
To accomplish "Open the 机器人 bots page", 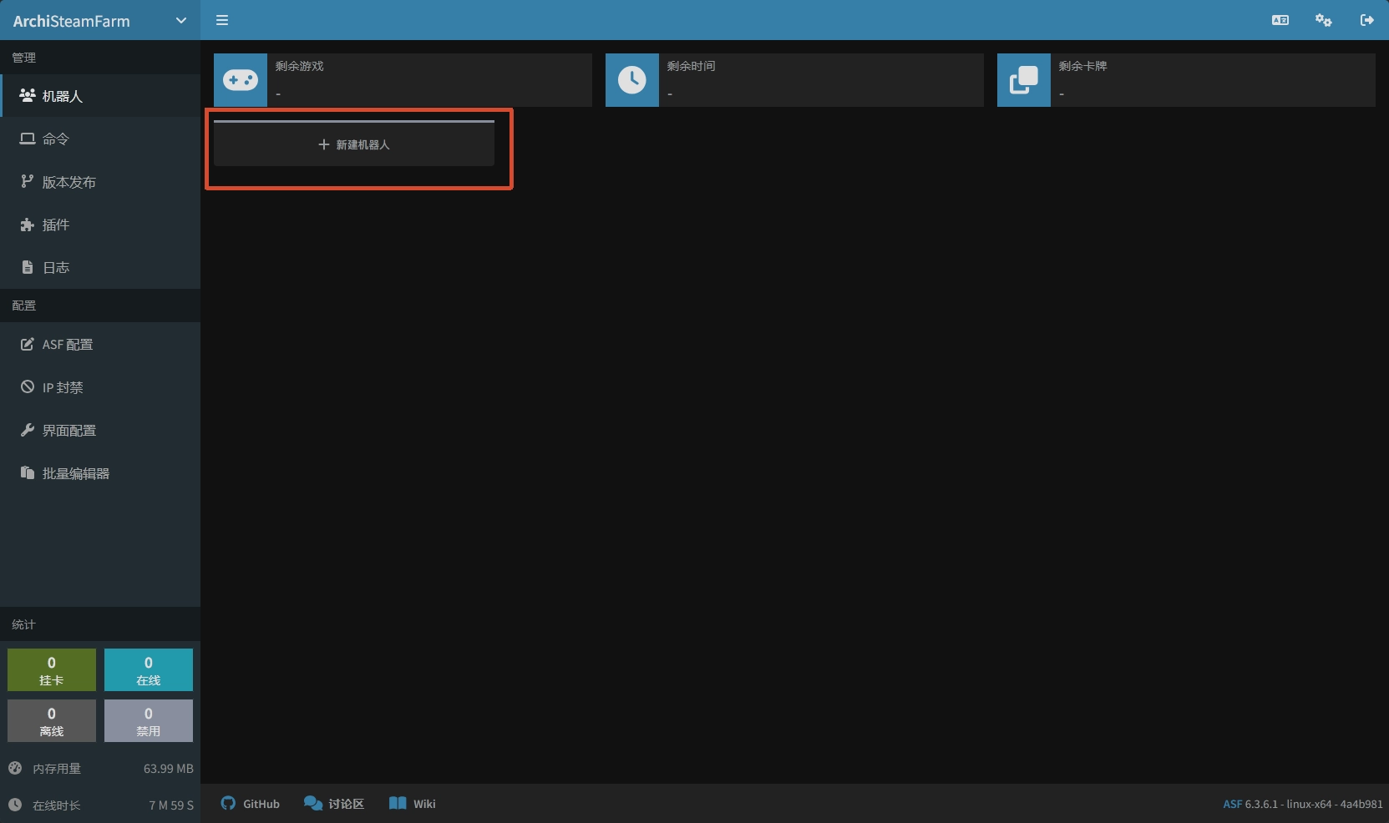I will [x=100, y=96].
